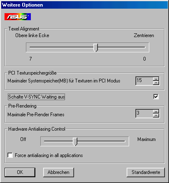Click the Pre-Render Frames value field
Image resolution: width=169 pixels, height=183 pixels.
point(144,113)
